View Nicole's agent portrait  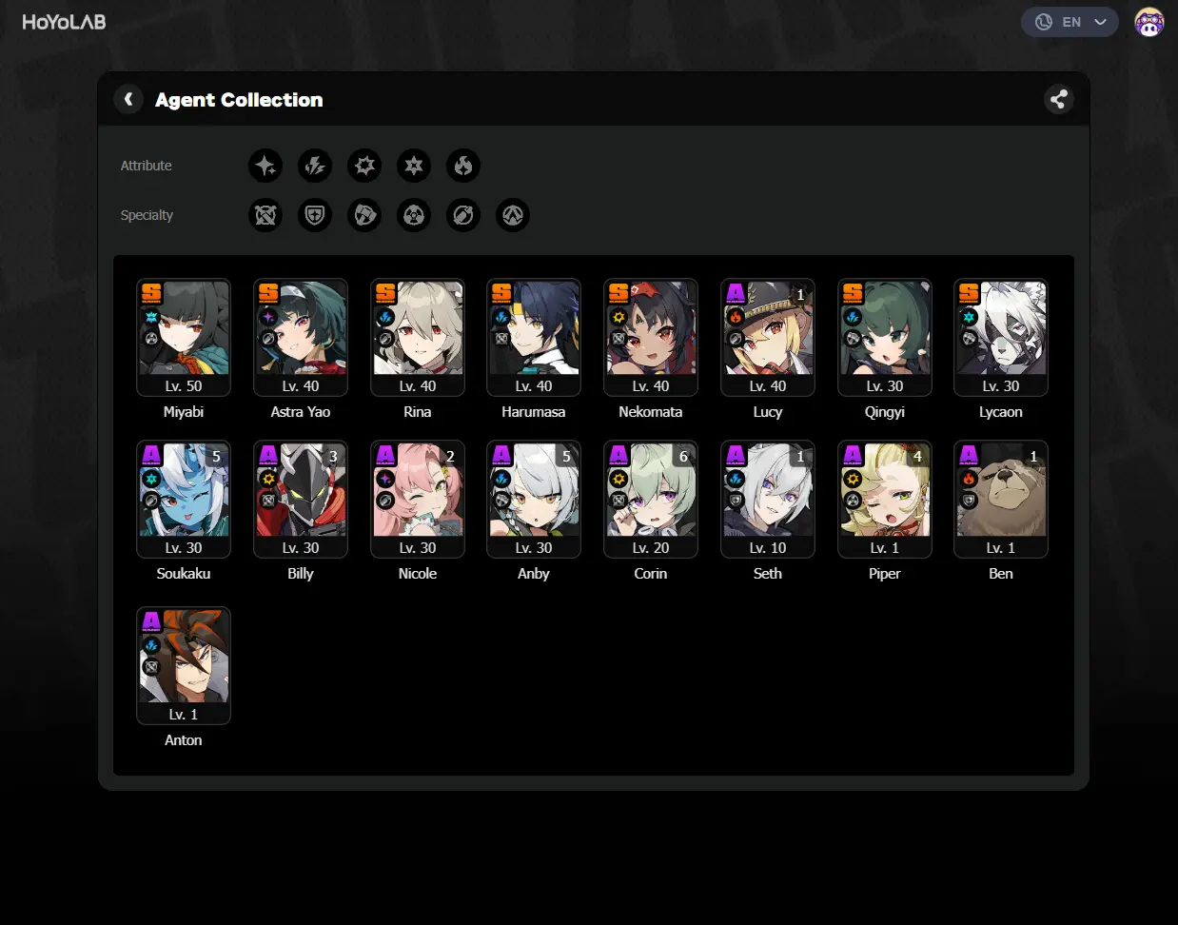click(x=418, y=499)
